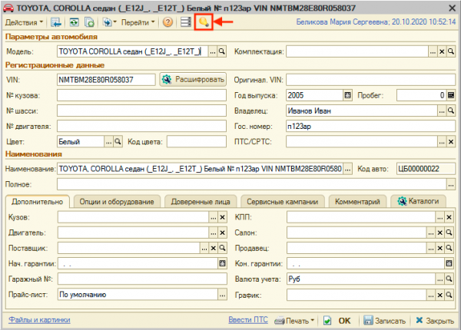Click into the Оригинал. VIN field
The image size is (461, 330).
pos(370,80)
